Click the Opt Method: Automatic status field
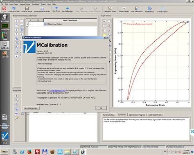Viewport: 194px width, 155px height. point(94,147)
